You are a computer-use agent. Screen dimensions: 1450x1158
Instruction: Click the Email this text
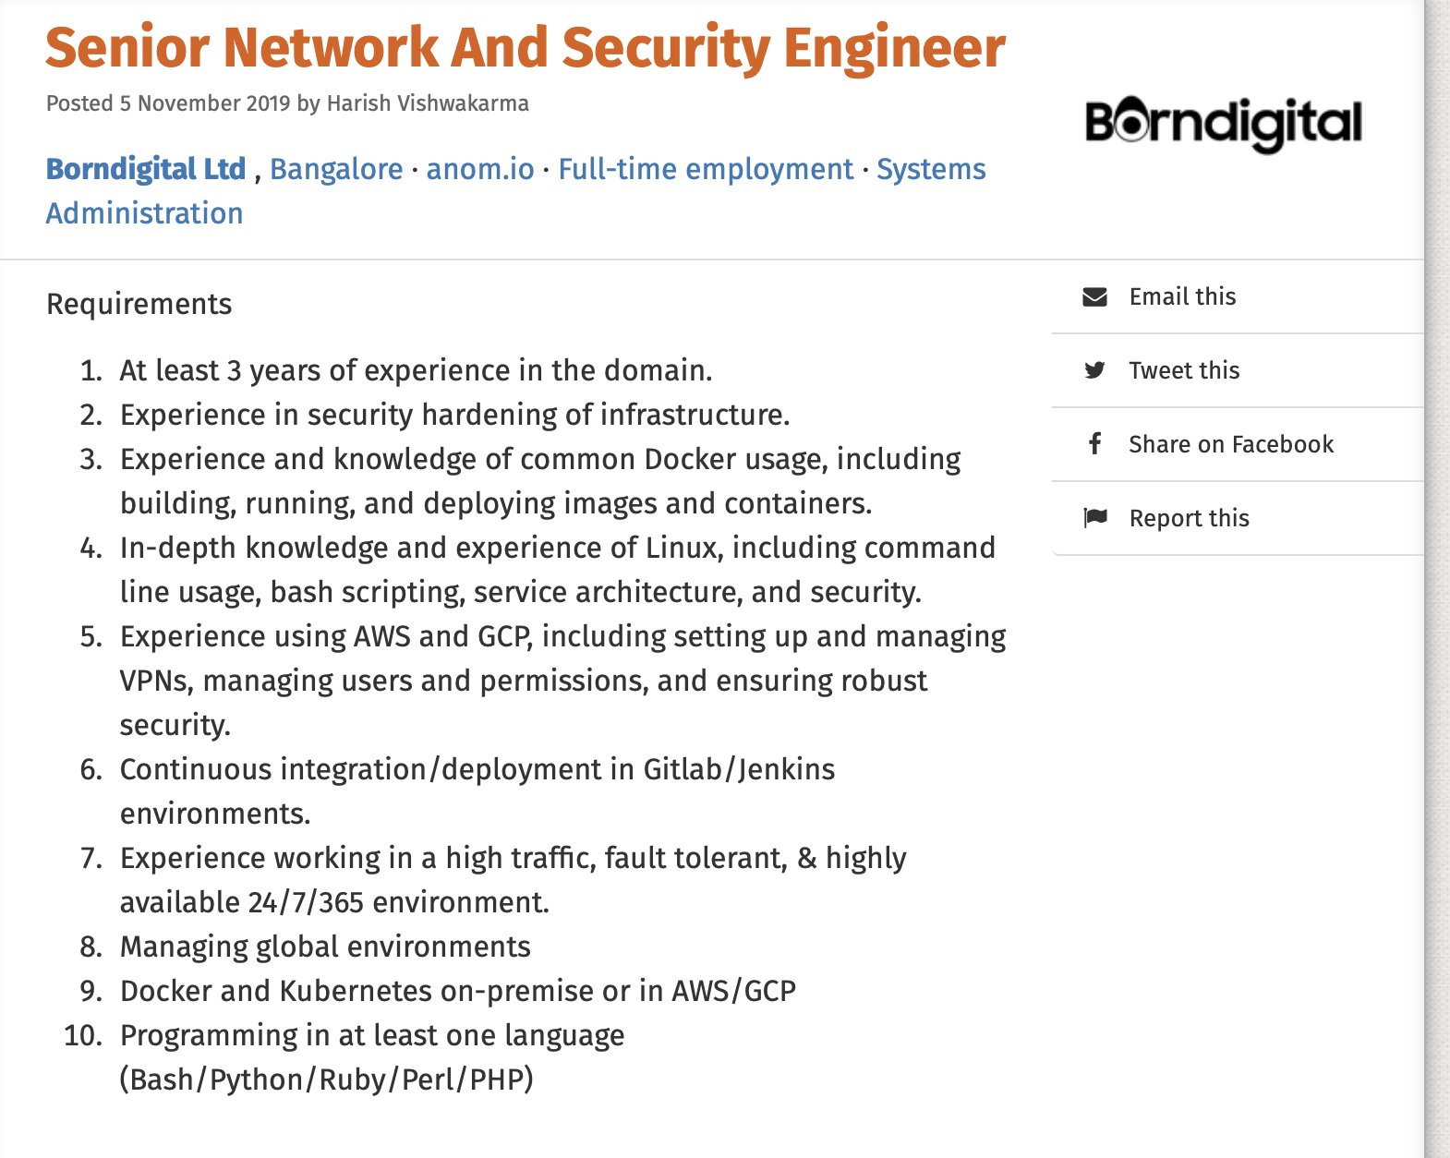1182,296
